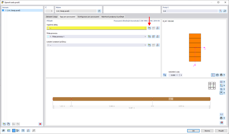Viewport: 229px width, 134px height.
Task: Click the Č. number field
Action: tap(49, 11)
